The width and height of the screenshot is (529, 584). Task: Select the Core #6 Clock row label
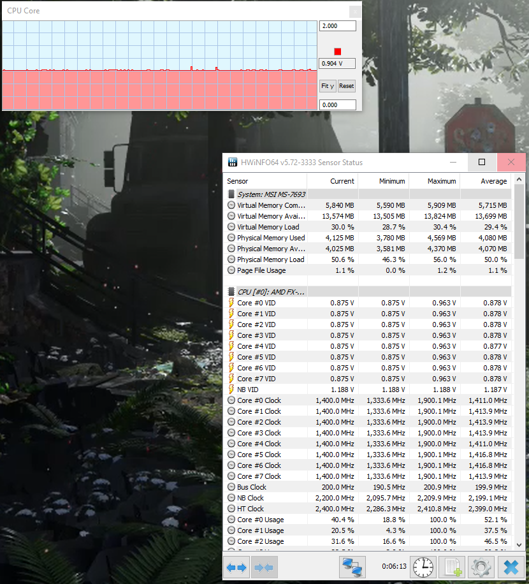point(259,465)
